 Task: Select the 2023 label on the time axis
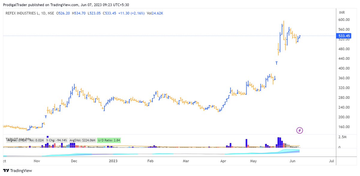coord(113,161)
